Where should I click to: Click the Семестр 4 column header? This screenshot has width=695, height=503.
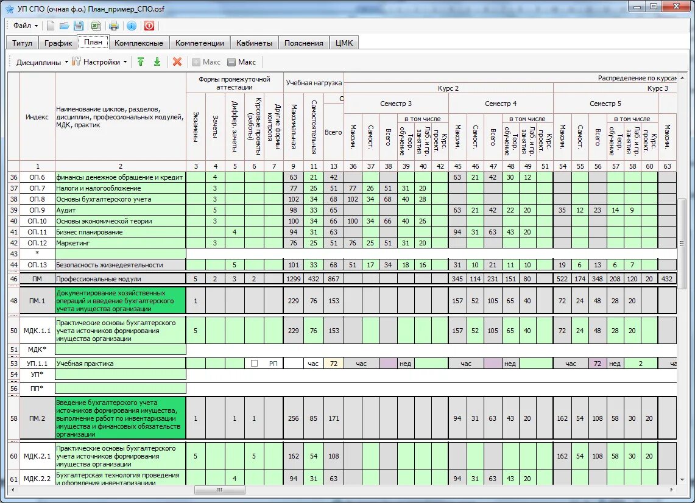[x=501, y=104]
